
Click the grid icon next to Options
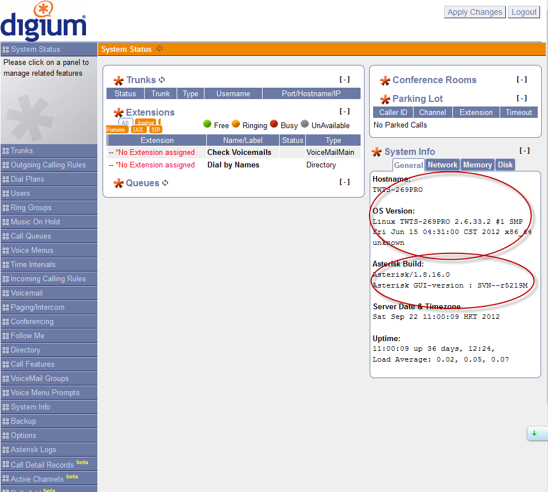click(6, 436)
